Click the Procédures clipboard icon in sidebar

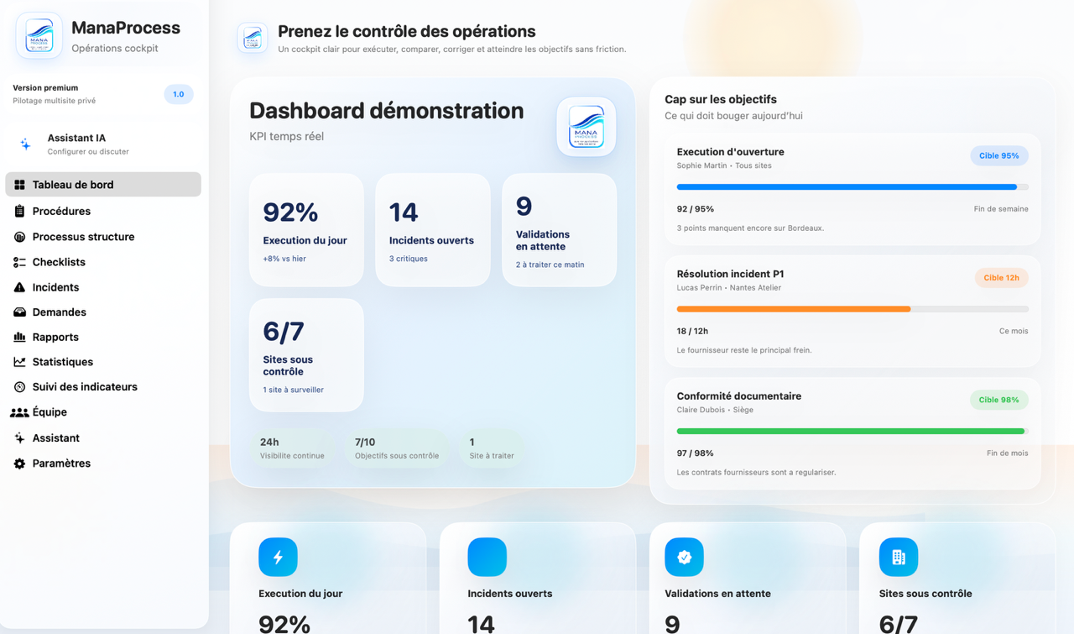click(x=19, y=211)
